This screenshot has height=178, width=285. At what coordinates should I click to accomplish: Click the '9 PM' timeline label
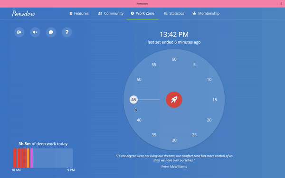71,170
